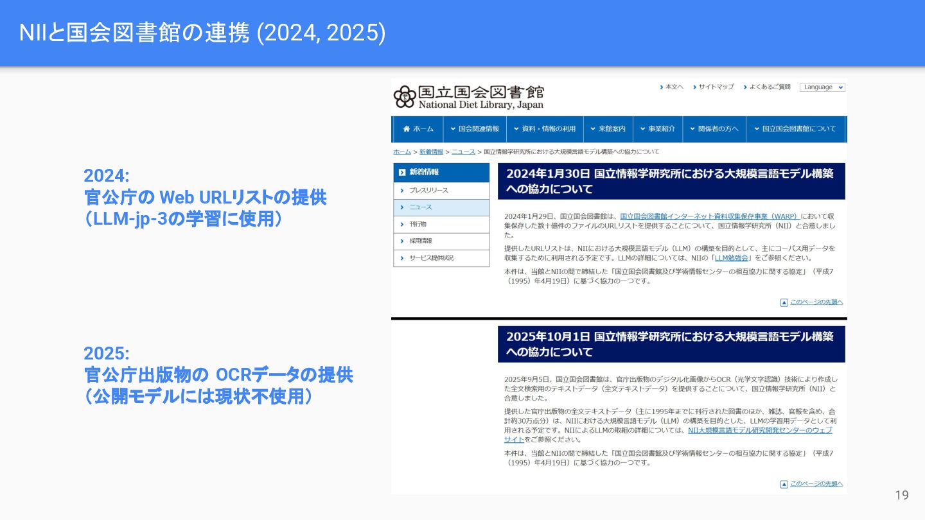Select ニュース in the sidebar
The width and height of the screenshot is (925, 520).
(441, 207)
